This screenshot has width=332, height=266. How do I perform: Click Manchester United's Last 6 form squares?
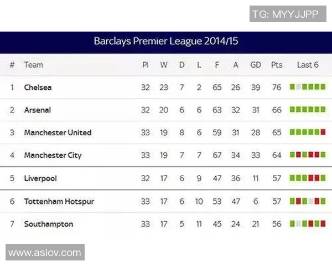308,132
